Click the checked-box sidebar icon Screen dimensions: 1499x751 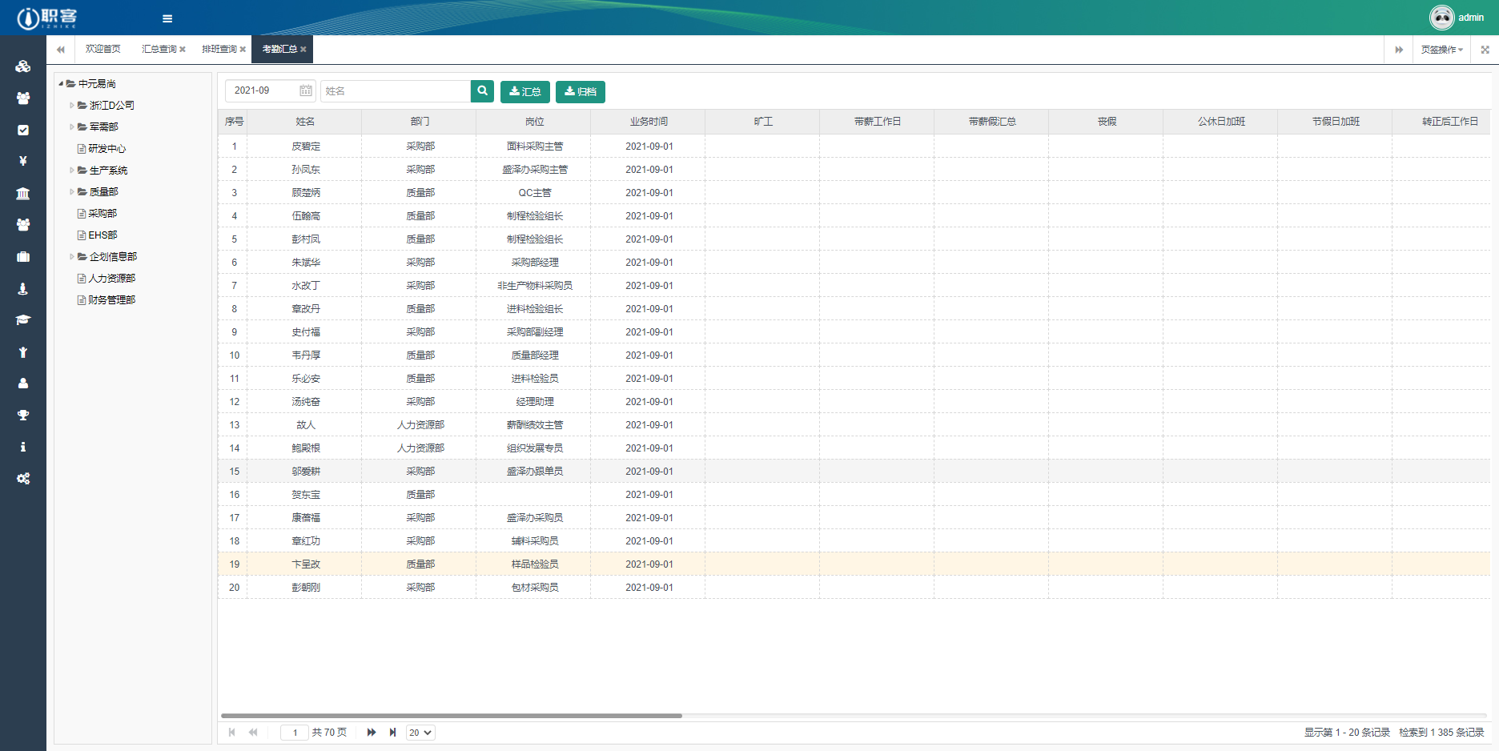coord(23,130)
